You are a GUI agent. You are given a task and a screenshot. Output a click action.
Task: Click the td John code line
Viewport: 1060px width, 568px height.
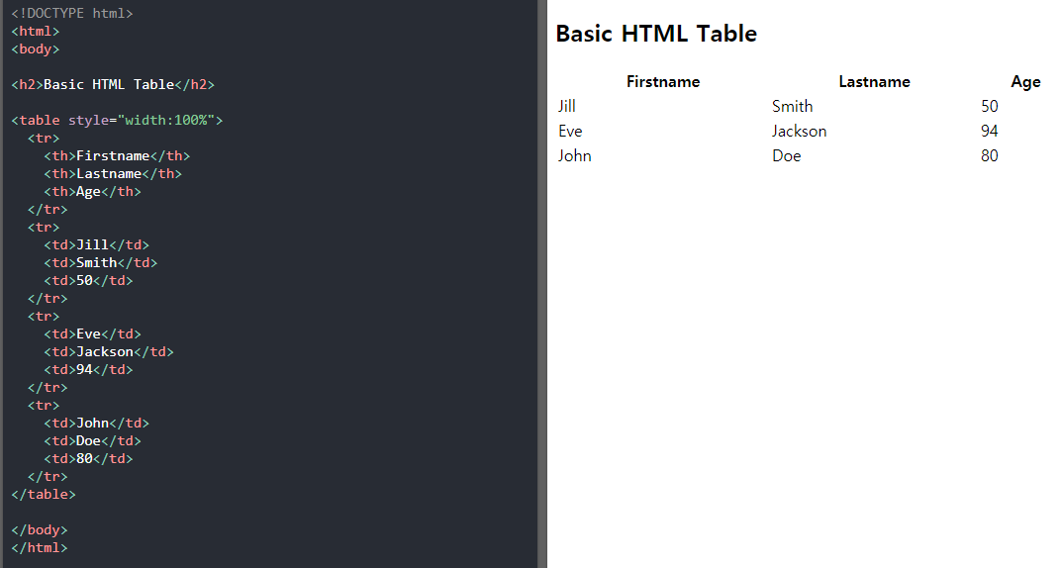(x=97, y=424)
